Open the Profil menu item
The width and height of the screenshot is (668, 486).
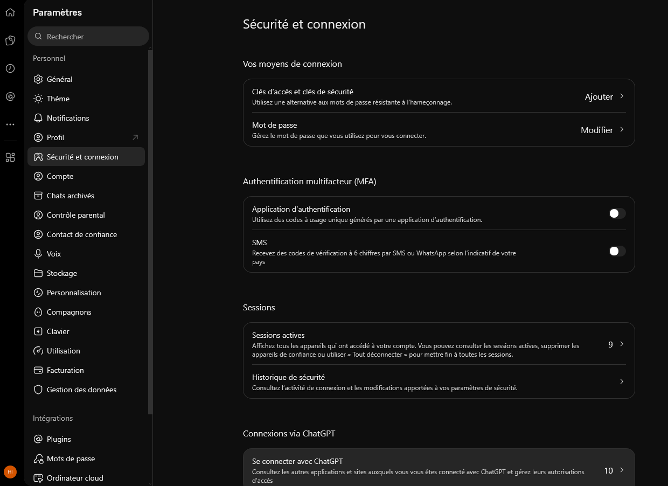[86, 137]
